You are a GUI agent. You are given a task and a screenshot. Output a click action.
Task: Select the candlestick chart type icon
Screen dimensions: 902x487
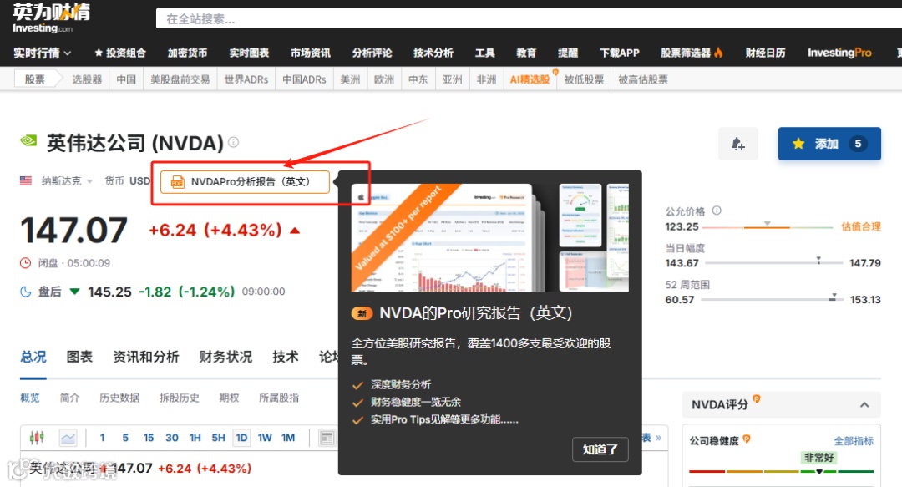(37, 438)
